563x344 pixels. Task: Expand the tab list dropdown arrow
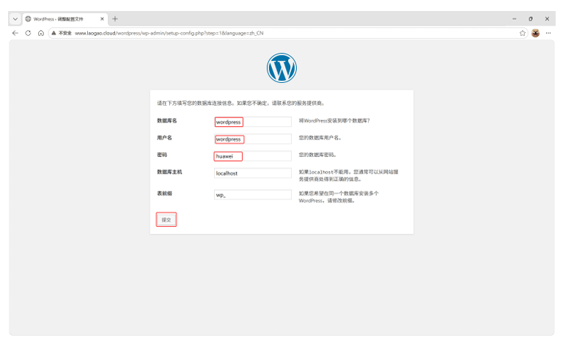pyautogui.click(x=15, y=18)
